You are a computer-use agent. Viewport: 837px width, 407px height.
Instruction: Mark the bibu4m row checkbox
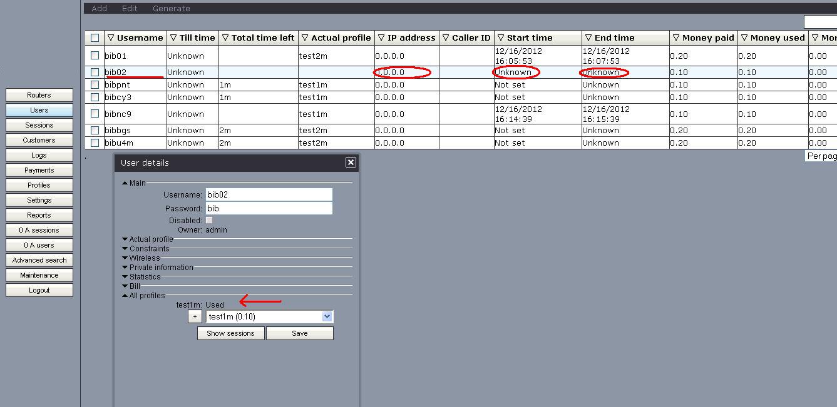95,143
